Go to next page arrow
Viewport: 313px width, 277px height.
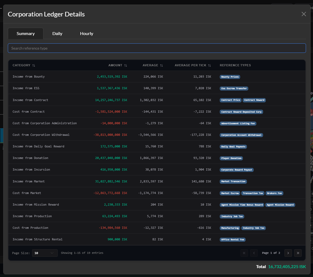pyautogui.click(x=288, y=253)
